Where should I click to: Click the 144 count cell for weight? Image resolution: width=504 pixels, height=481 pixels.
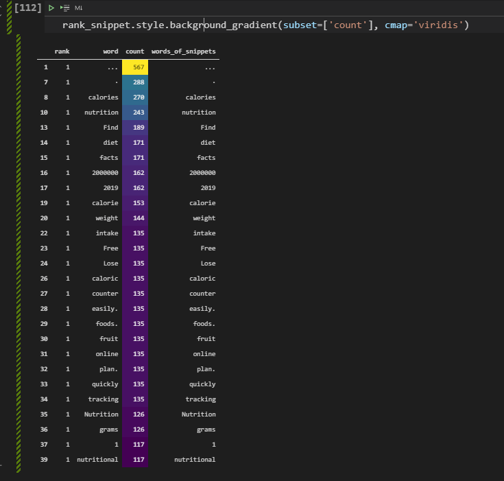(135, 218)
